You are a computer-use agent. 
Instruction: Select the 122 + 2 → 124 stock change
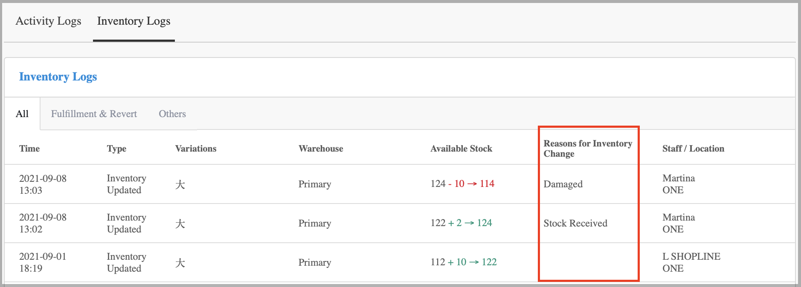tap(461, 223)
